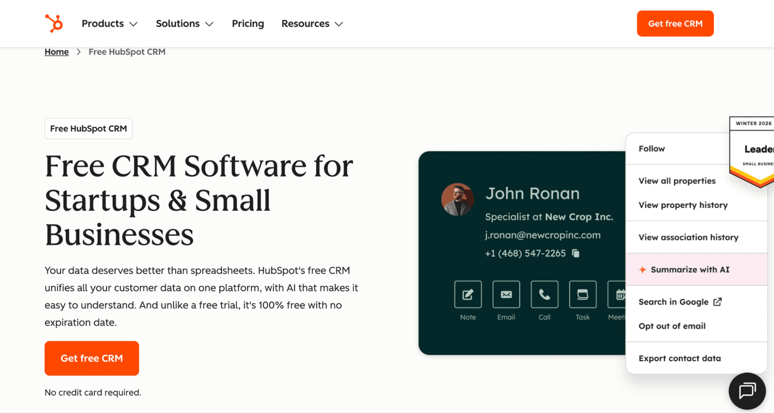Select View all properties
774x413 pixels.
click(677, 181)
